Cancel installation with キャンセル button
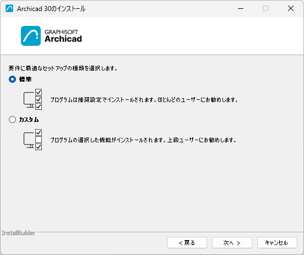Viewport: 304px width, 255px height. [x=277, y=242]
